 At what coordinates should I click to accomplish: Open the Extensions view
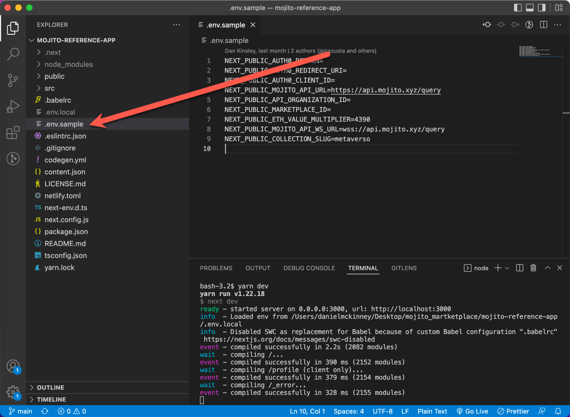coord(13,133)
